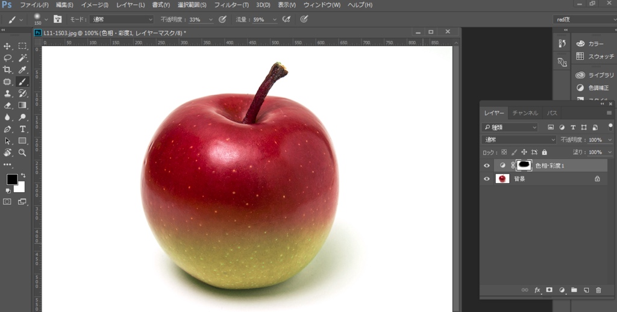Viewport: 617px width, 312px height.
Task: Open the イメージ(I) menu
Action: pos(95,5)
